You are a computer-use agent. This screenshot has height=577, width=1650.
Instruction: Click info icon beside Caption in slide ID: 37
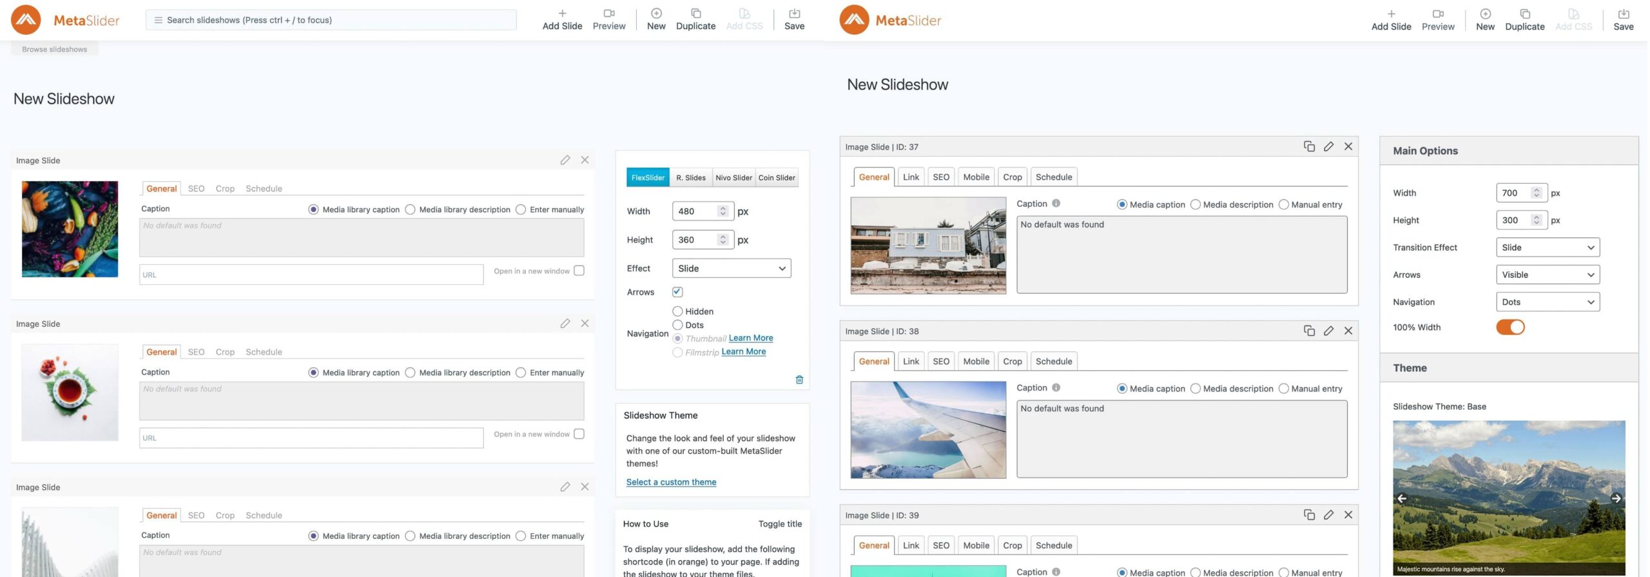(1056, 204)
